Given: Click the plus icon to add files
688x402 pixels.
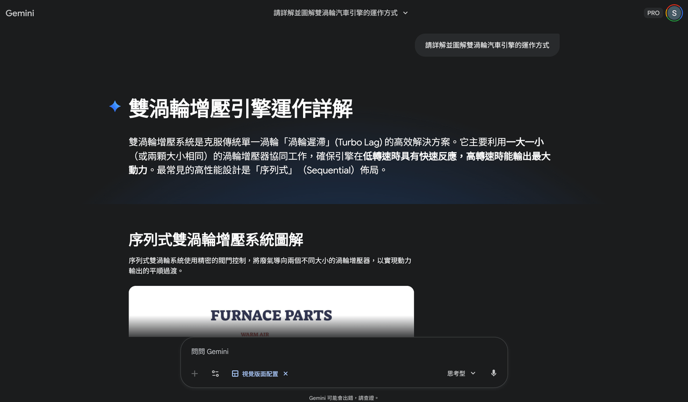Looking at the screenshot, I should click(195, 374).
